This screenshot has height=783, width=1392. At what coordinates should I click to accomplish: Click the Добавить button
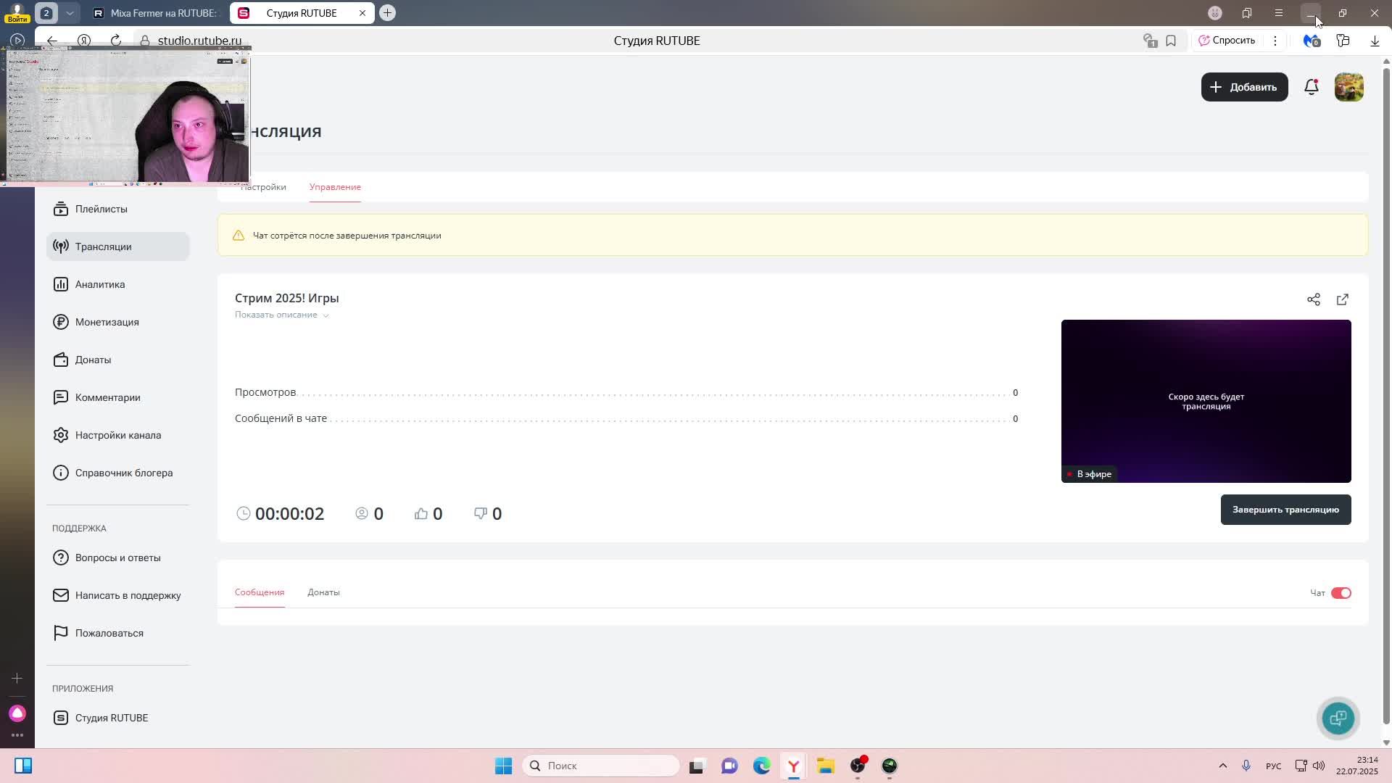[x=1244, y=87]
